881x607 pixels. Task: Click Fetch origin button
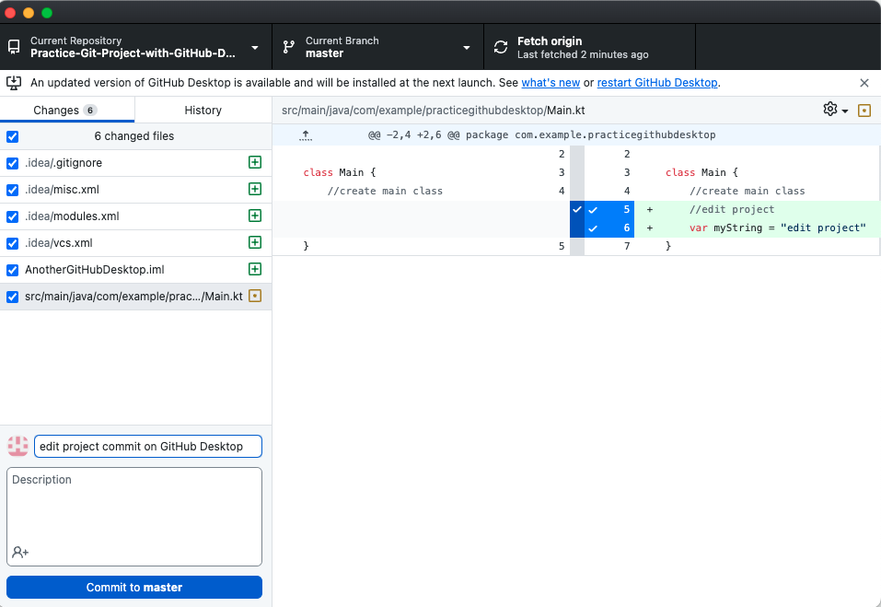click(x=589, y=47)
